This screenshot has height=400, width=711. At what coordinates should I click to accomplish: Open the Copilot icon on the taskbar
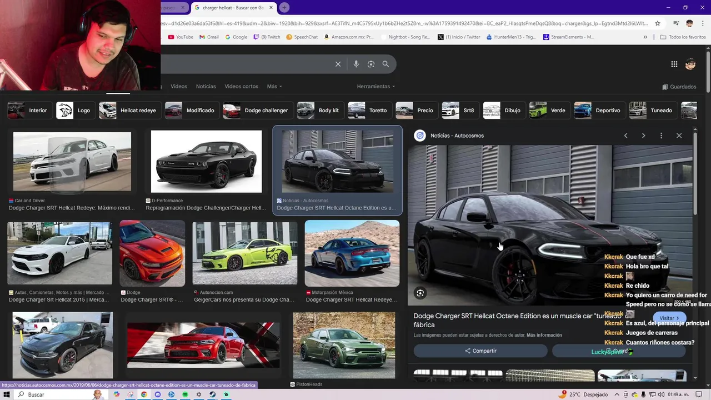point(117,394)
